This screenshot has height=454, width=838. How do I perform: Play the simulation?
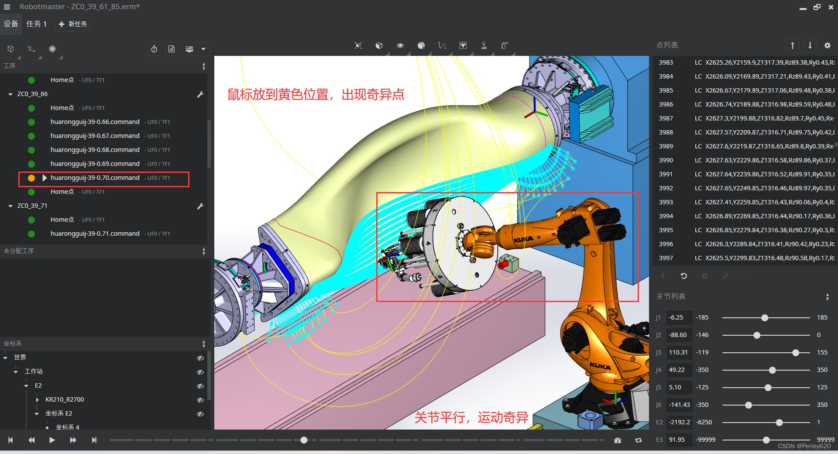click(52, 440)
